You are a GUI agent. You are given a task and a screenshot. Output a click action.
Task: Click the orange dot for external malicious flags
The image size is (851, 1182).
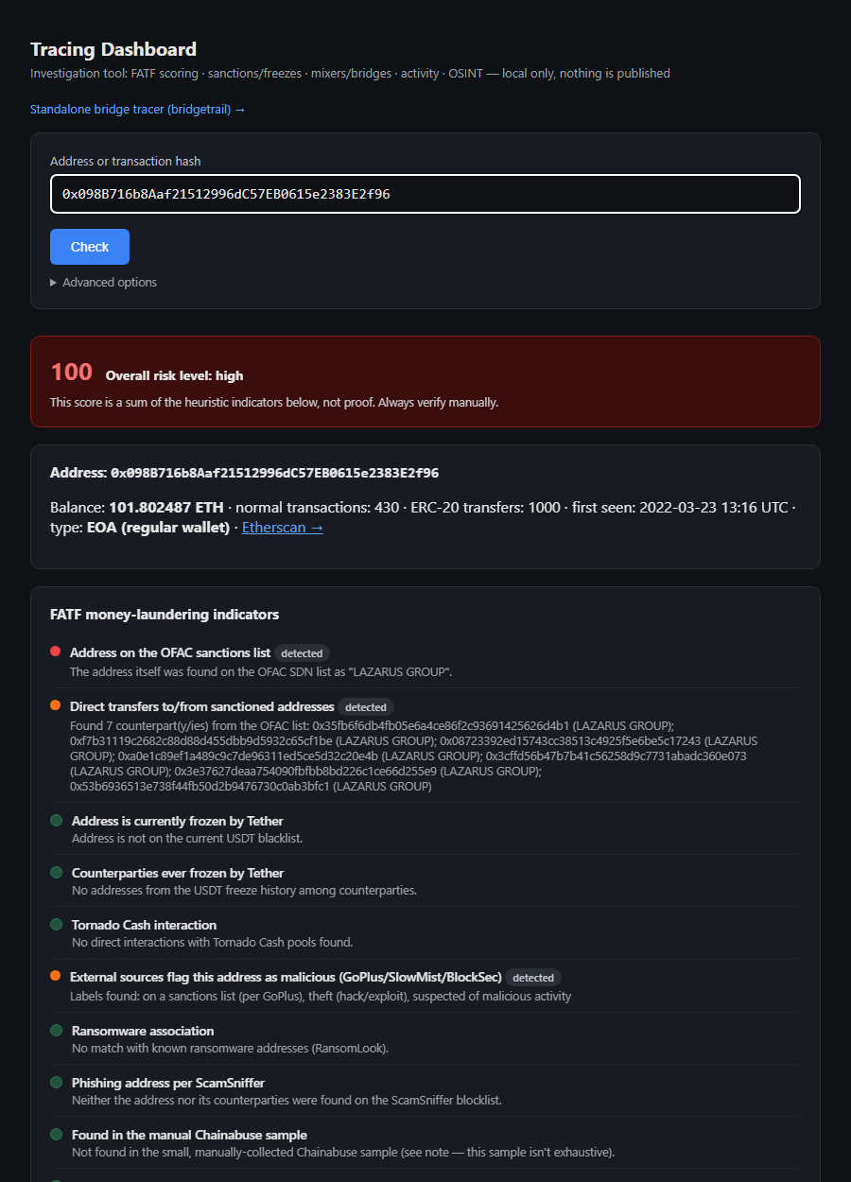click(x=56, y=976)
